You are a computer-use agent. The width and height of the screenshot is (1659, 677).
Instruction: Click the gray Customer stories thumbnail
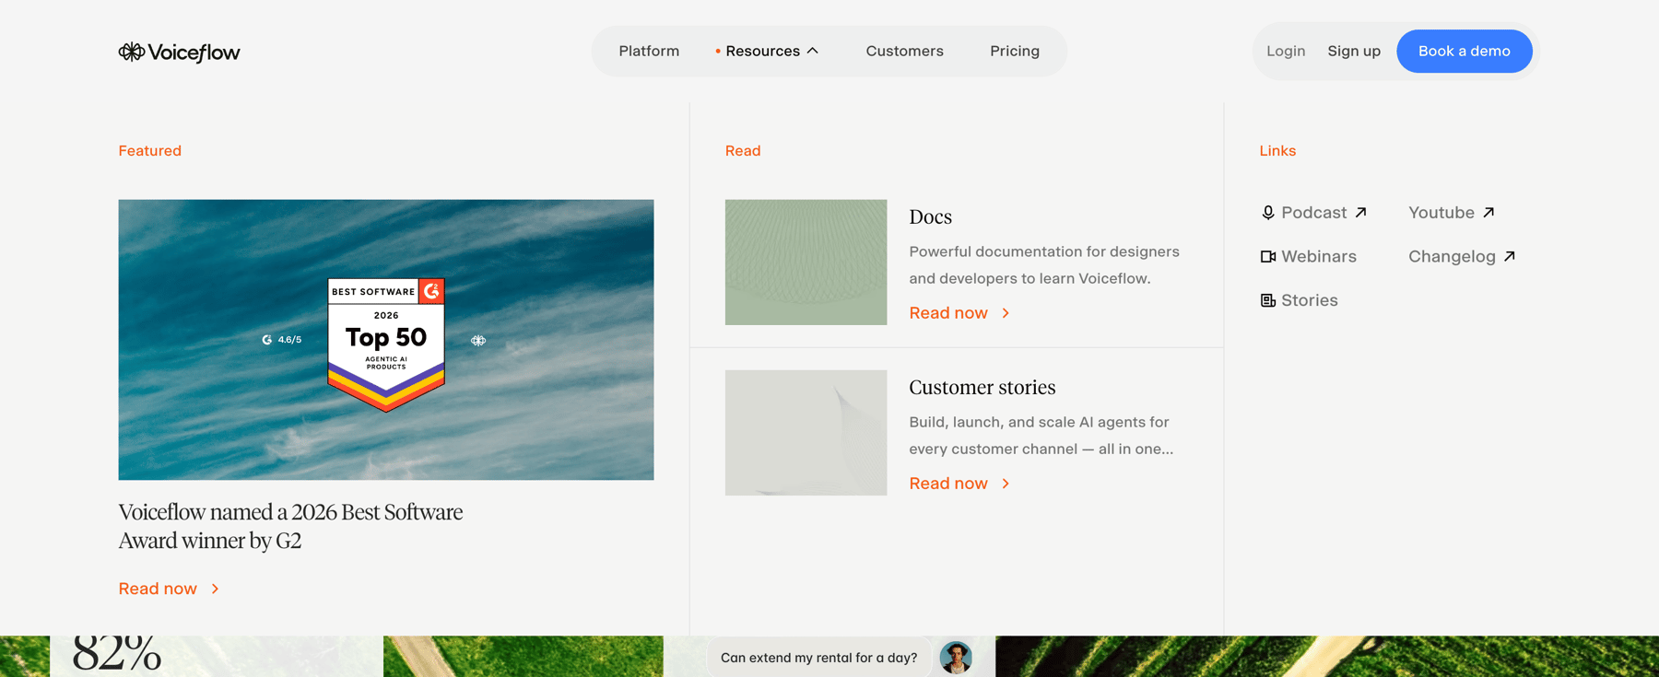pos(806,433)
